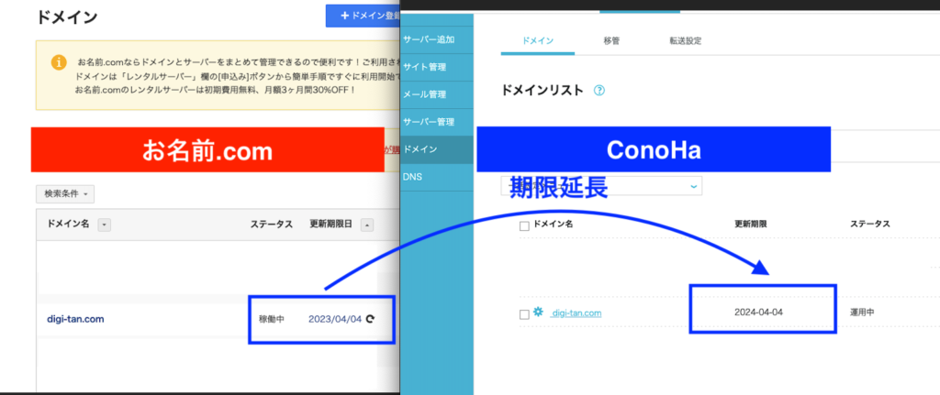Open the digi-tan.com link in ConoHa list
The width and height of the screenshot is (940, 395).
click(576, 313)
